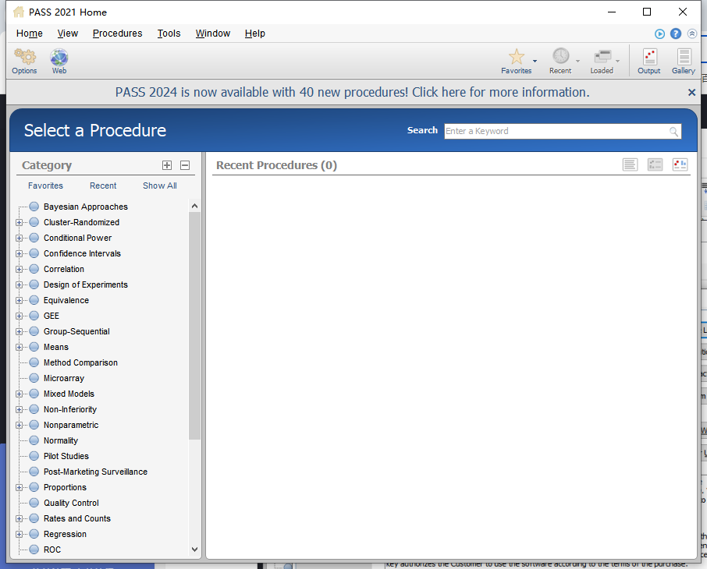Click the Loaded procedures toolbar icon

point(602,57)
